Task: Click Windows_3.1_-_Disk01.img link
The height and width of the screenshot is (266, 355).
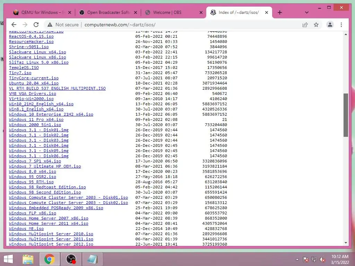Action: click(x=39, y=130)
